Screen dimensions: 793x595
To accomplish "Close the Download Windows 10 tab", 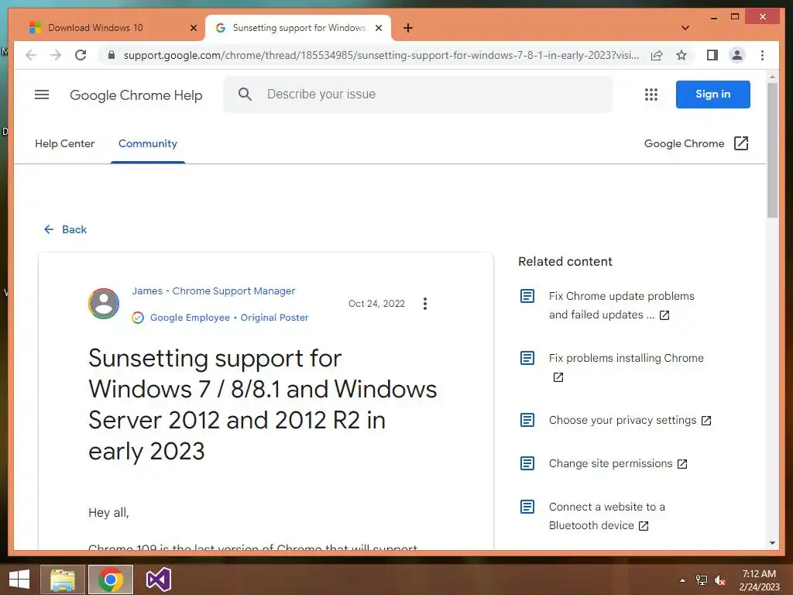I will click(x=193, y=28).
